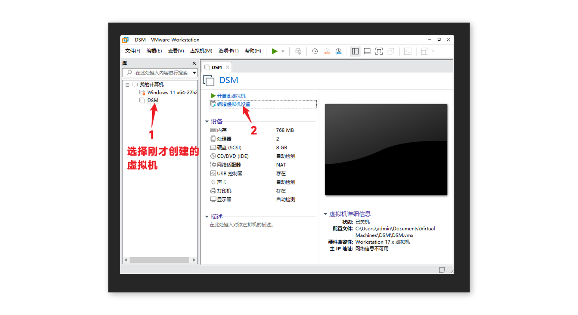
Task: Click the VMware Workstation title bar icon
Action: pyautogui.click(x=126, y=40)
